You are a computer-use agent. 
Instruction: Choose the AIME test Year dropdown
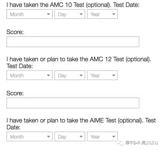[102, 137]
